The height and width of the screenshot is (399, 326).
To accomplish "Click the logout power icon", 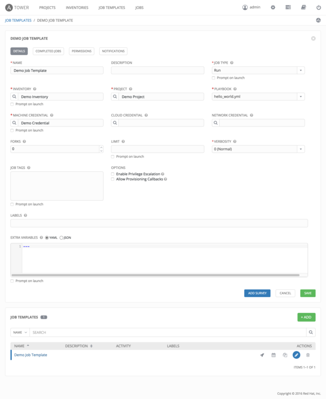I will tap(319, 7).
